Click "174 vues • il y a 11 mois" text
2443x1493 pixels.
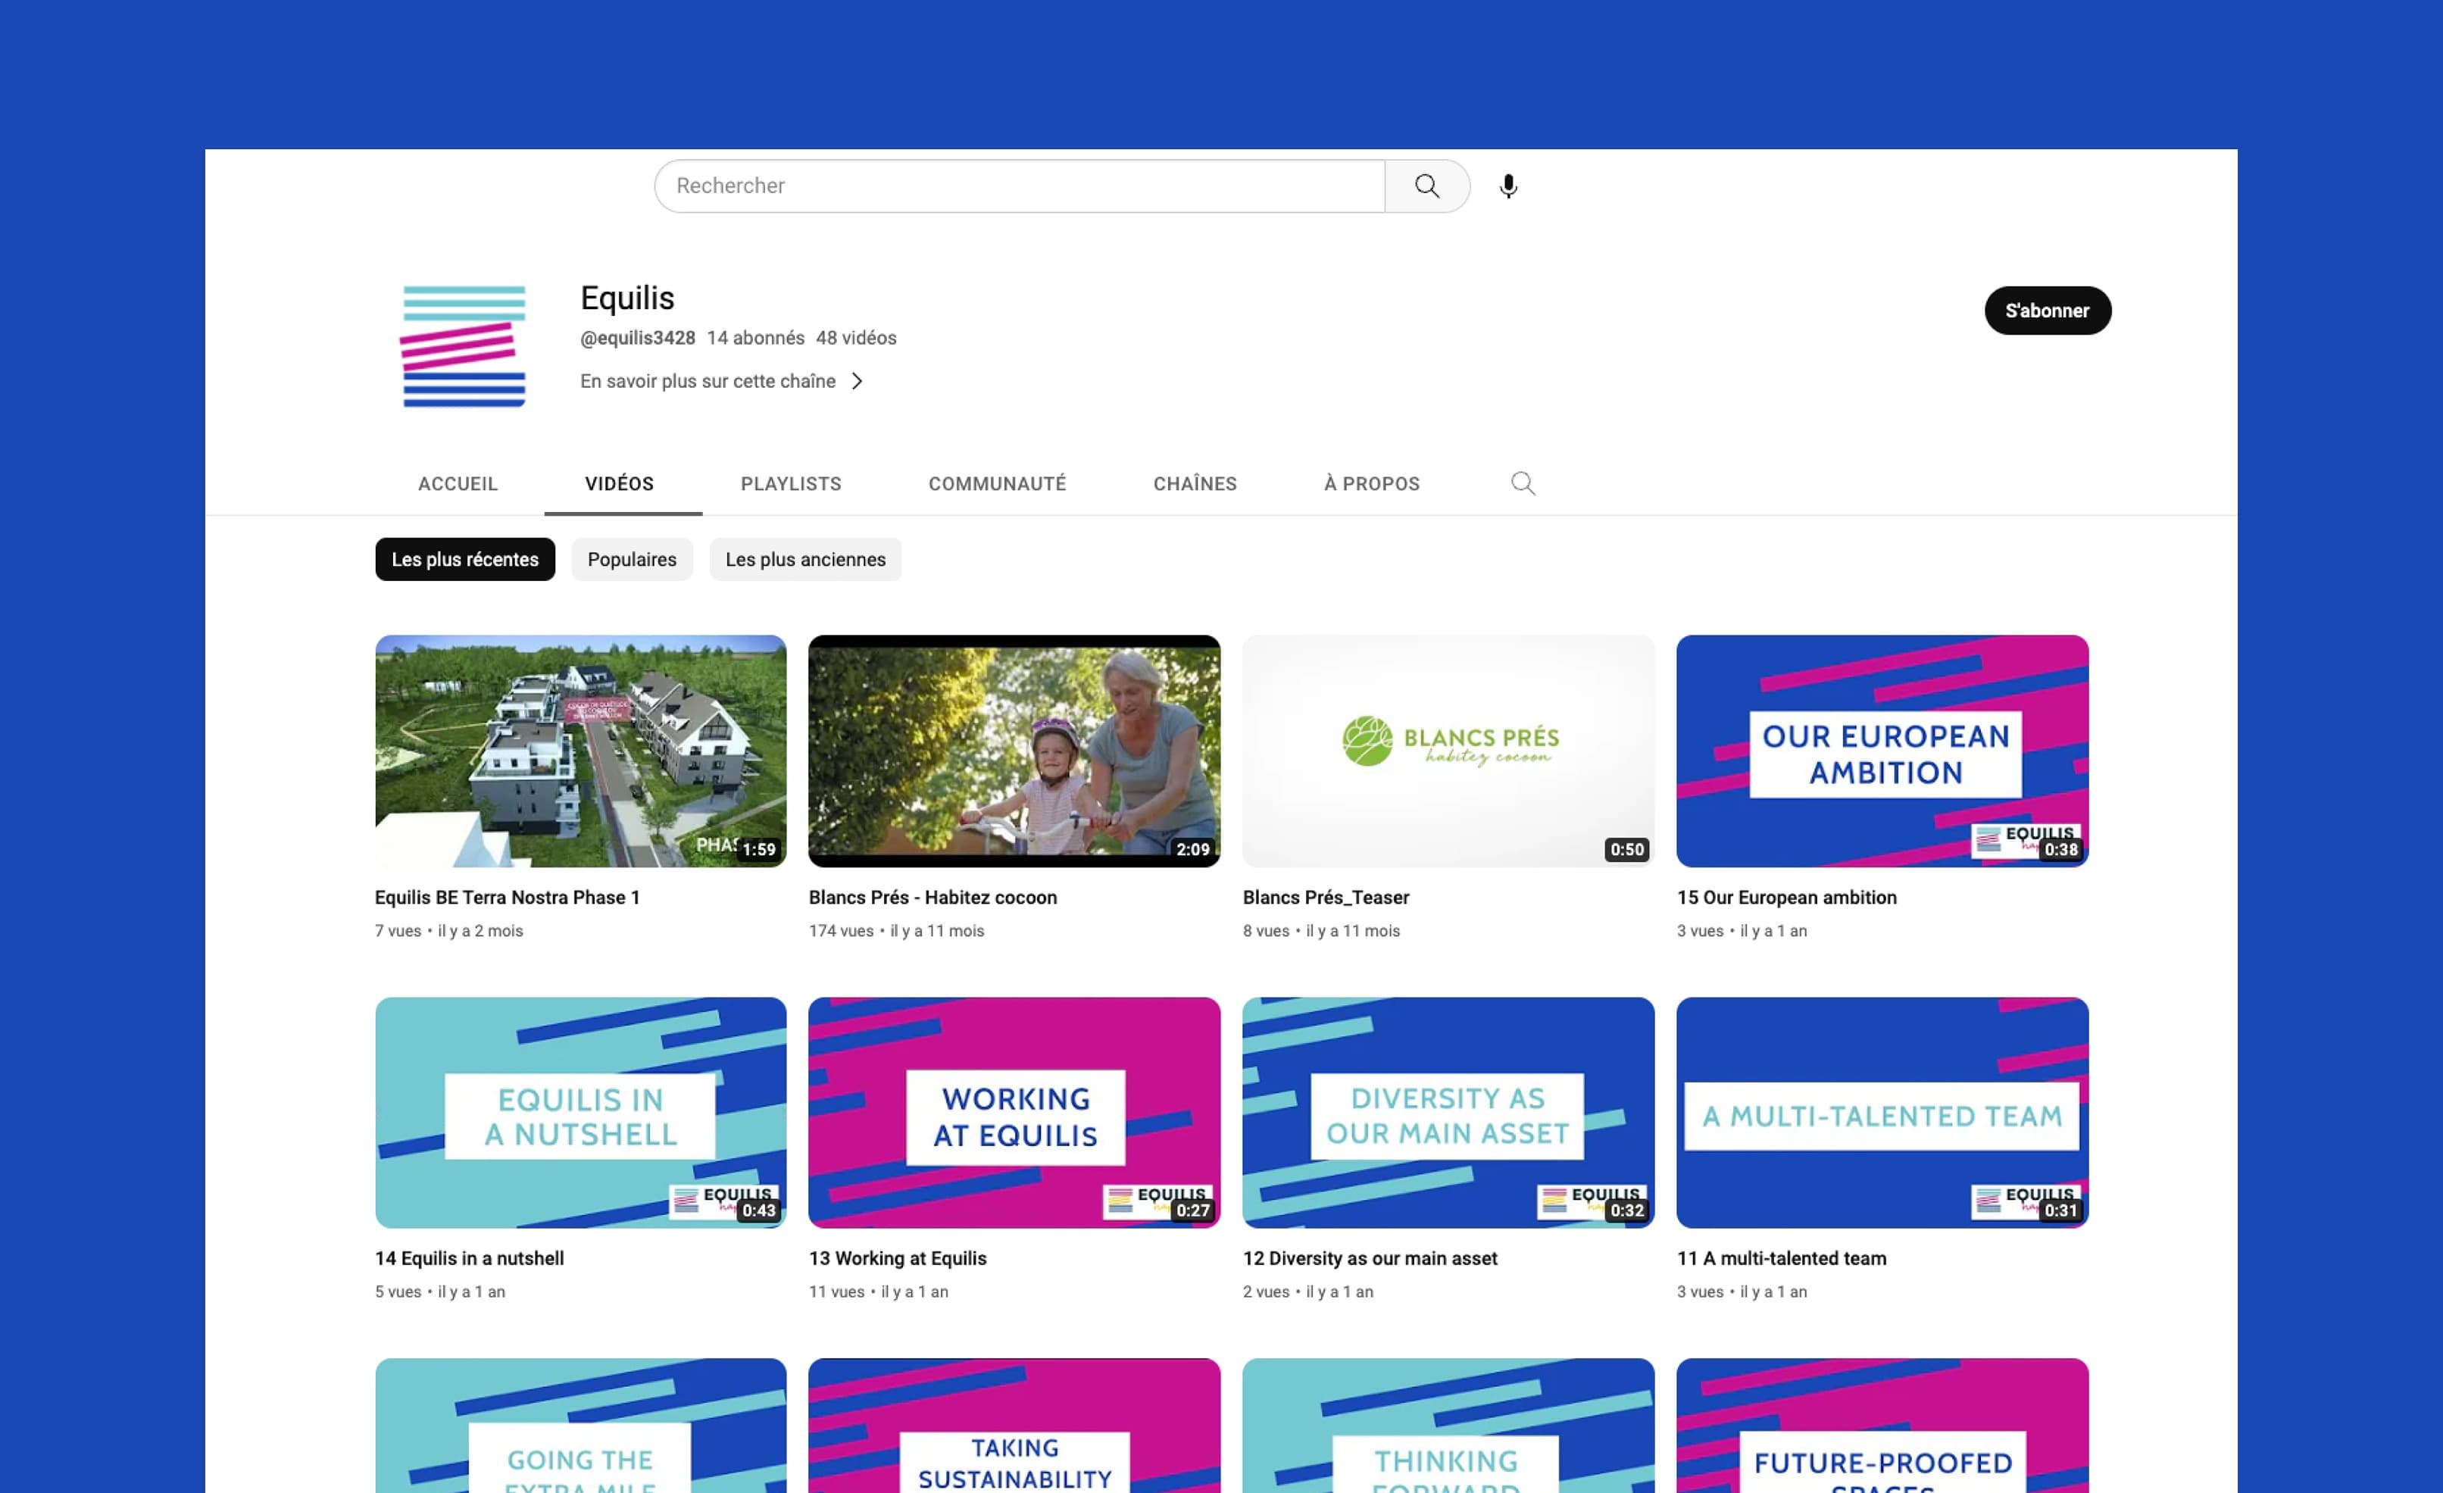click(x=896, y=931)
